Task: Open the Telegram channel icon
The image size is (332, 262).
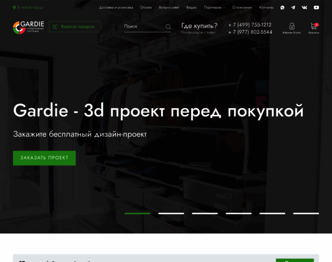Action: tap(293, 7)
